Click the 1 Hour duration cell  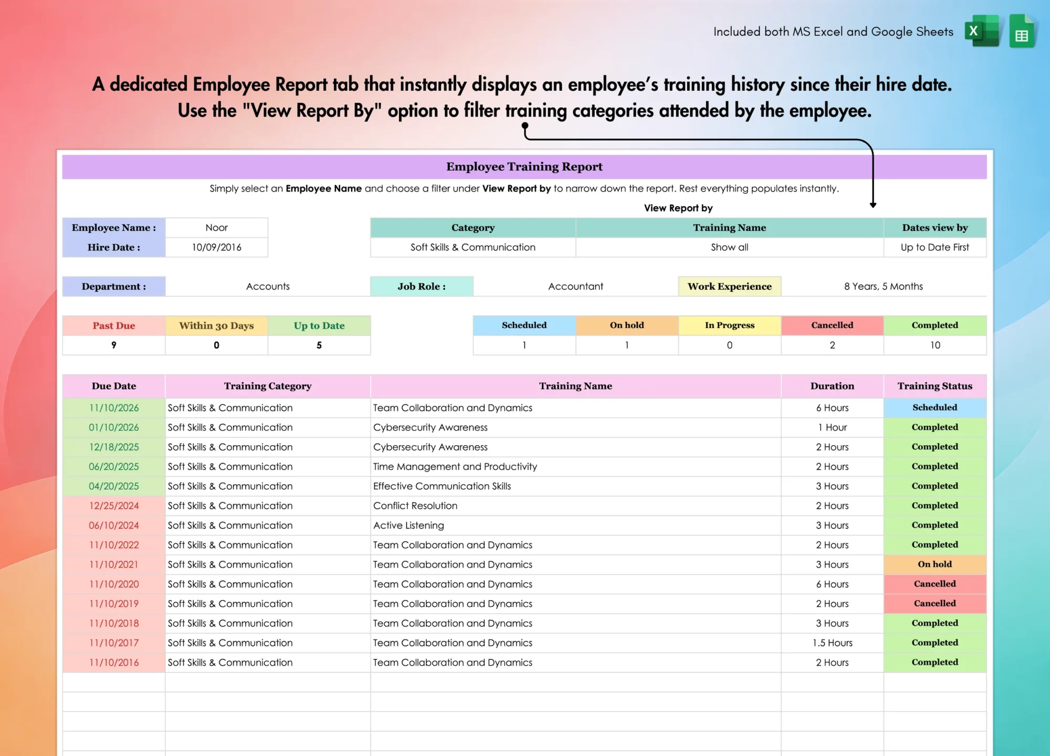[832, 427]
